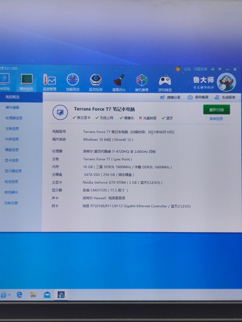Click the 16 GB DDR3L memory value
242x322 pixels.
tap(127, 167)
